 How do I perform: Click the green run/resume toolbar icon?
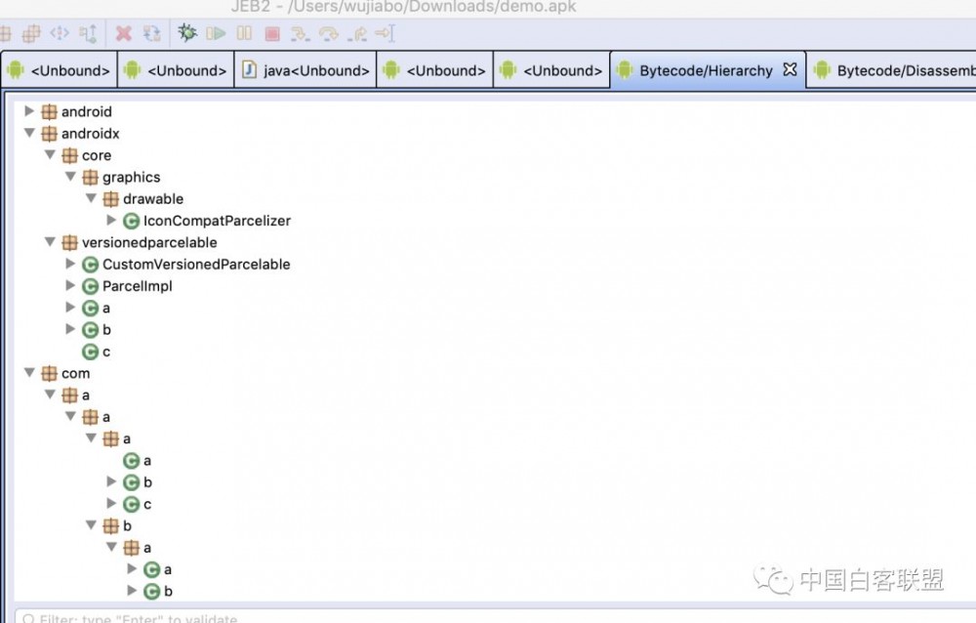(216, 33)
